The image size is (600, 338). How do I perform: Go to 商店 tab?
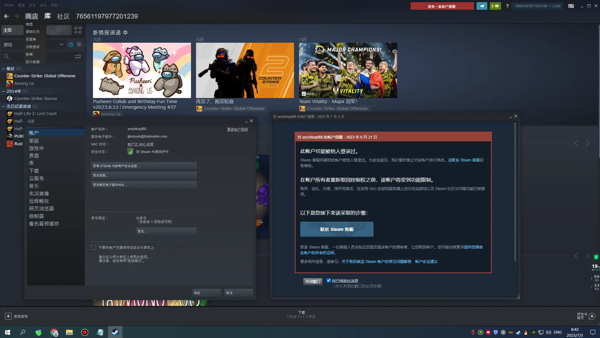(31, 16)
